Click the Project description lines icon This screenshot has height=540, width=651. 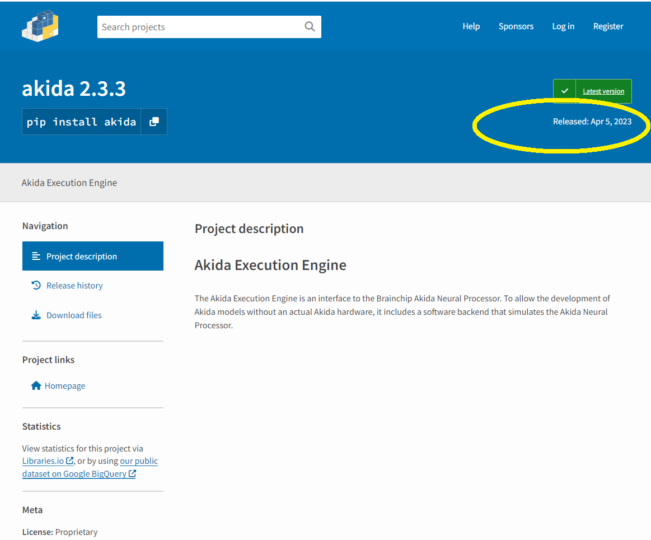click(36, 256)
